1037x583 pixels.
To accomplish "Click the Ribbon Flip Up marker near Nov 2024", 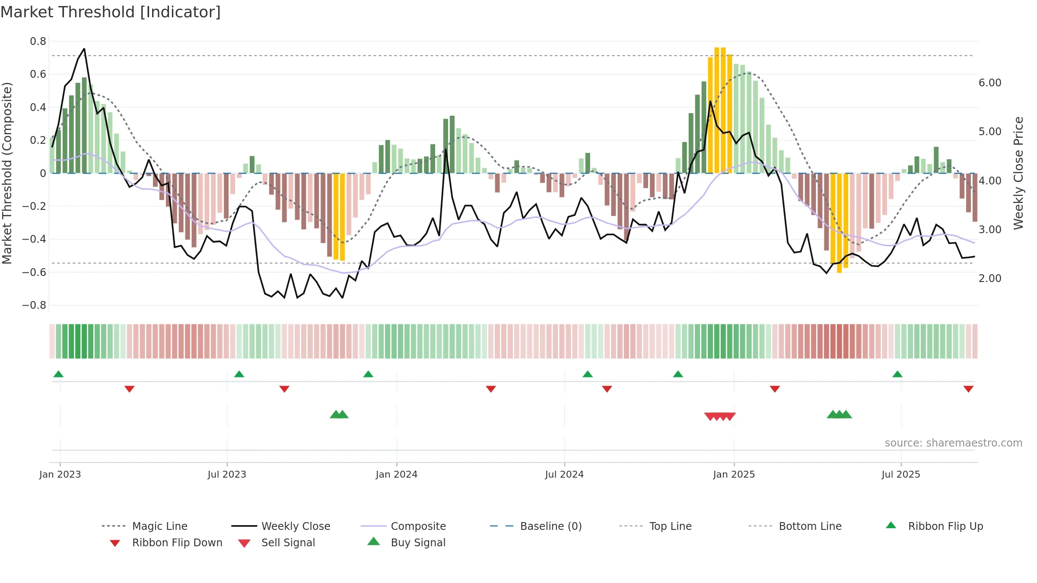I will [678, 374].
